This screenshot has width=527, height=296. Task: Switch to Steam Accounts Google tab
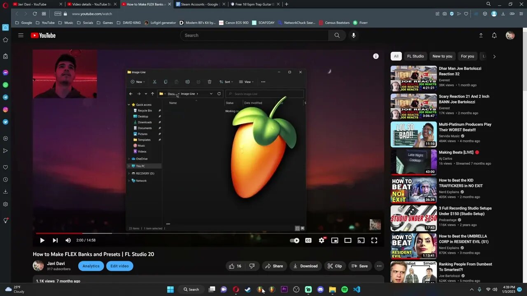click(201, 4)
